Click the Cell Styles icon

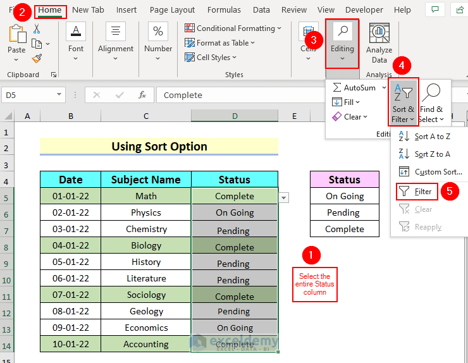(x=190, y=57)
